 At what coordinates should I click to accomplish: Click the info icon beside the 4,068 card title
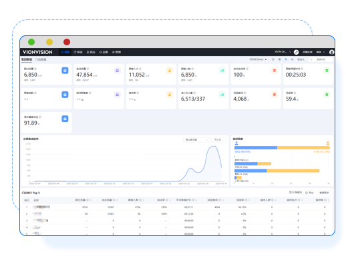click(244, 93)
